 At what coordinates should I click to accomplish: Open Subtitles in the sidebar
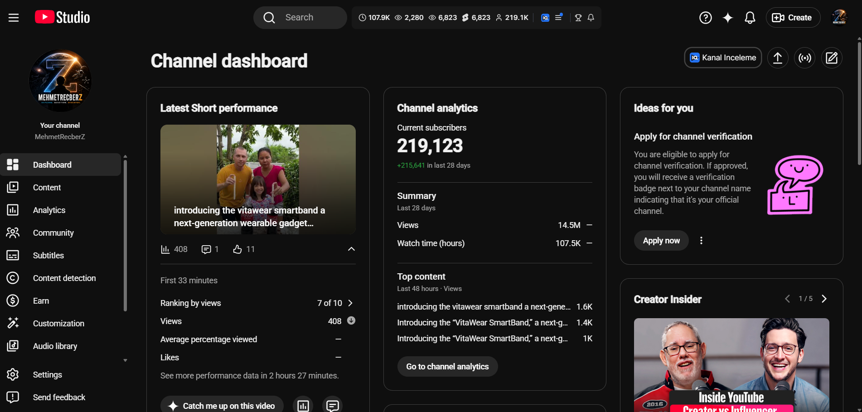tap(61, 255)
